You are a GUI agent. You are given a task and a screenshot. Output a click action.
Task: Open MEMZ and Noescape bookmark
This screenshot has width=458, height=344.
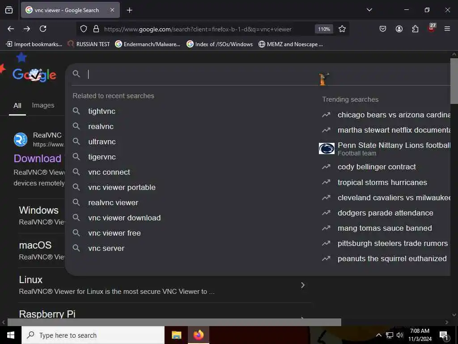click(x=291, y=44)
